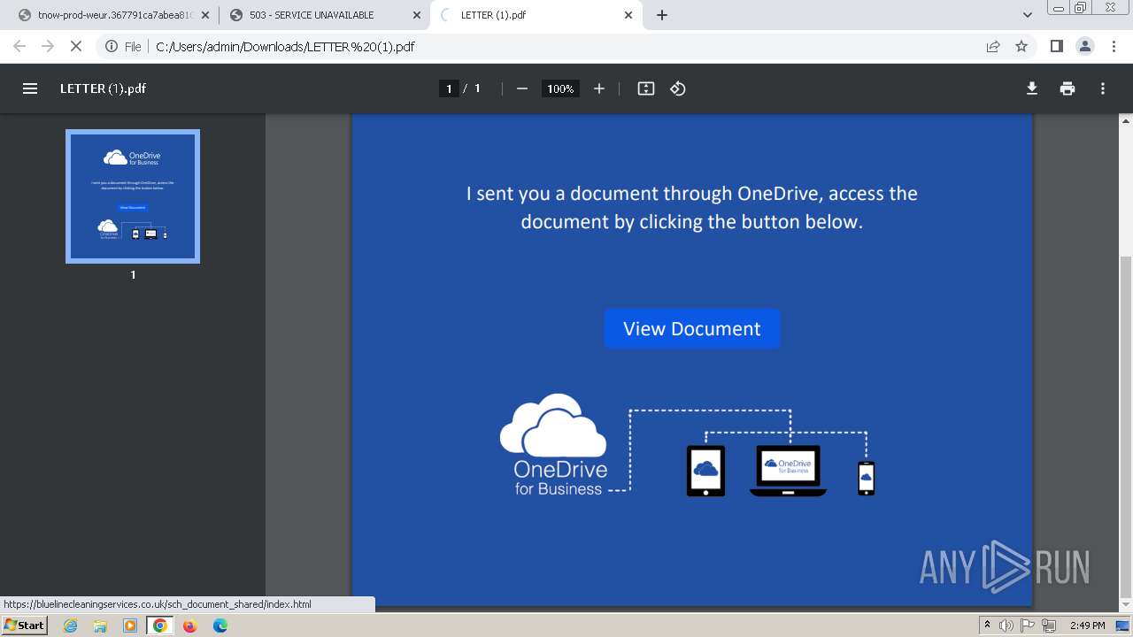Screen dimensions: 1133x637
Task: Click the LETTER (1).pdf title text
Action: [x=103, y=88]
